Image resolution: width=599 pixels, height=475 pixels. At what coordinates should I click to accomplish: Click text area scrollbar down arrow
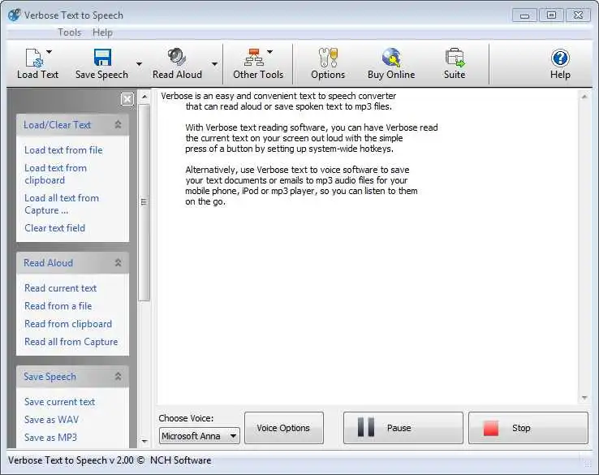pos(584,398)
